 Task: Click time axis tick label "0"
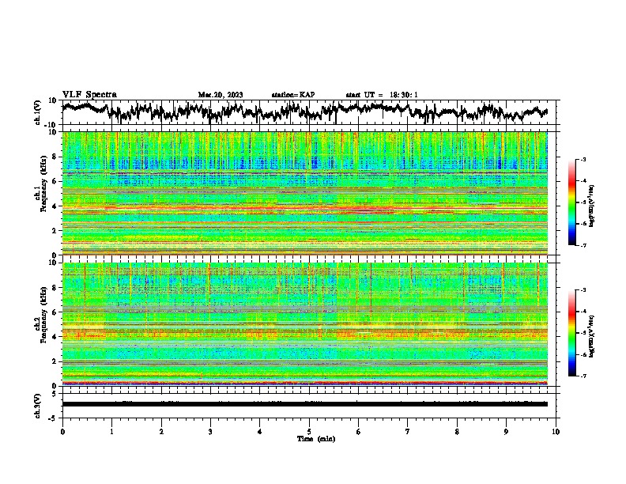pyautogui.click(x=62, y=432)
